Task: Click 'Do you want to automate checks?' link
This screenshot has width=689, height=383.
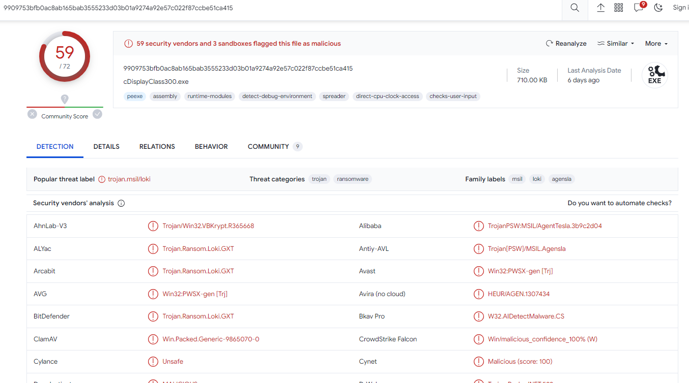Action: [x=619, y=203]
